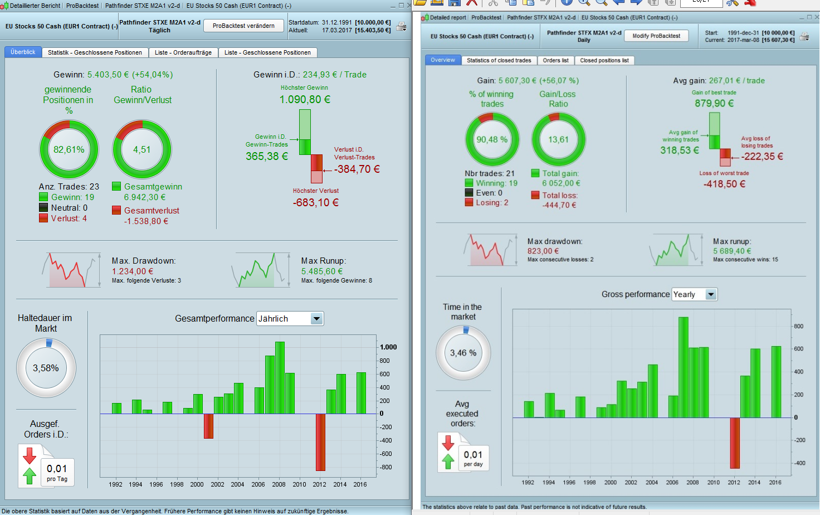Click the input field in the top toolbar
This screenshot has height=515, width=820.
pyautogui.click(x=701, y=2)
